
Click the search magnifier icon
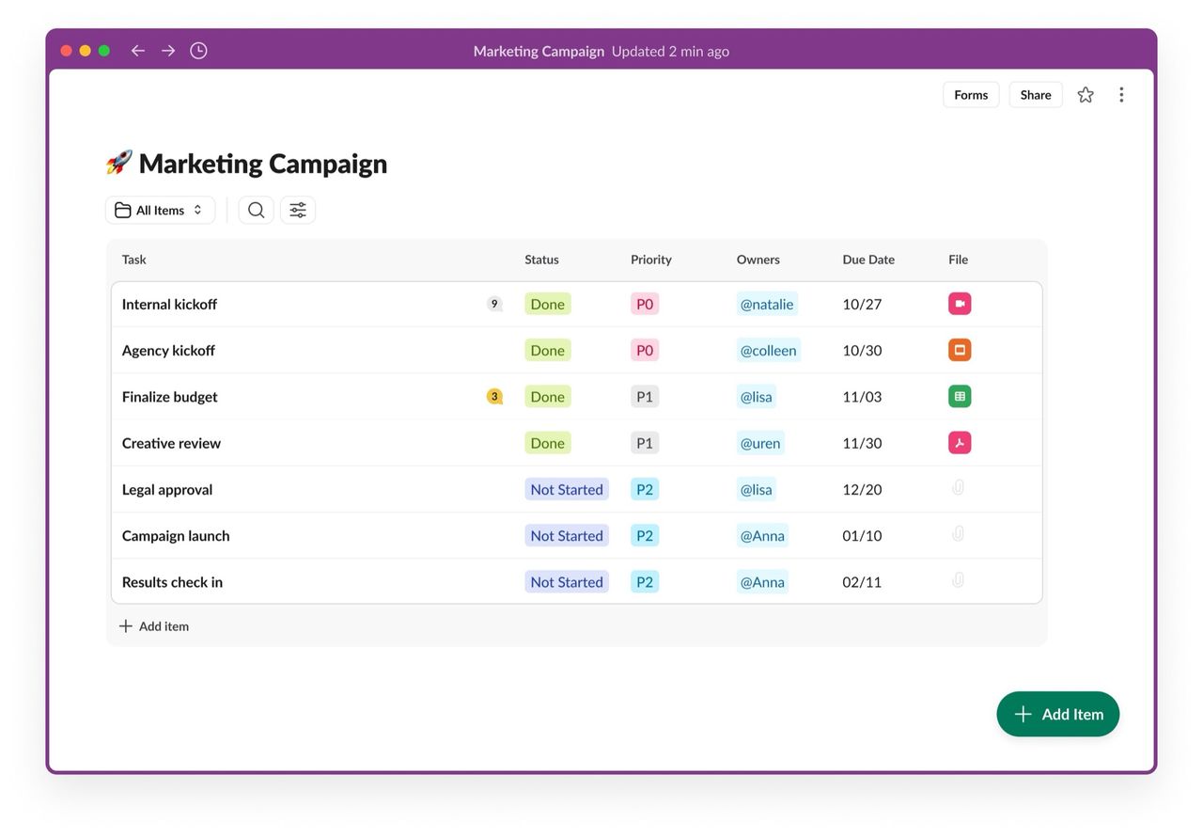point(256,210)
